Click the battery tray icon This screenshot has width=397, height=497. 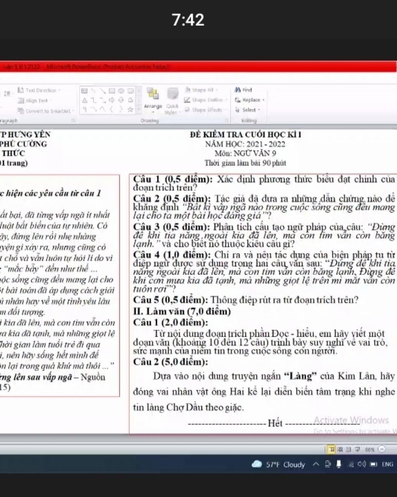point(373,464)
